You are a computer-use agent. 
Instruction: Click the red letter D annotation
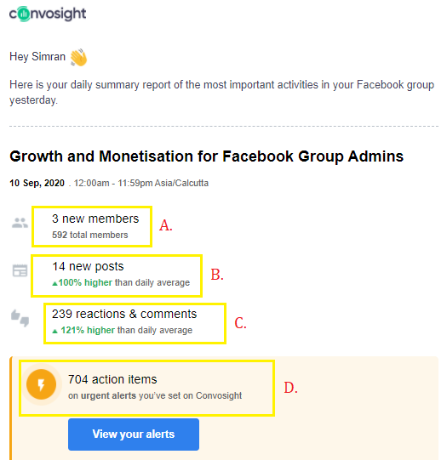pos(290,388)
